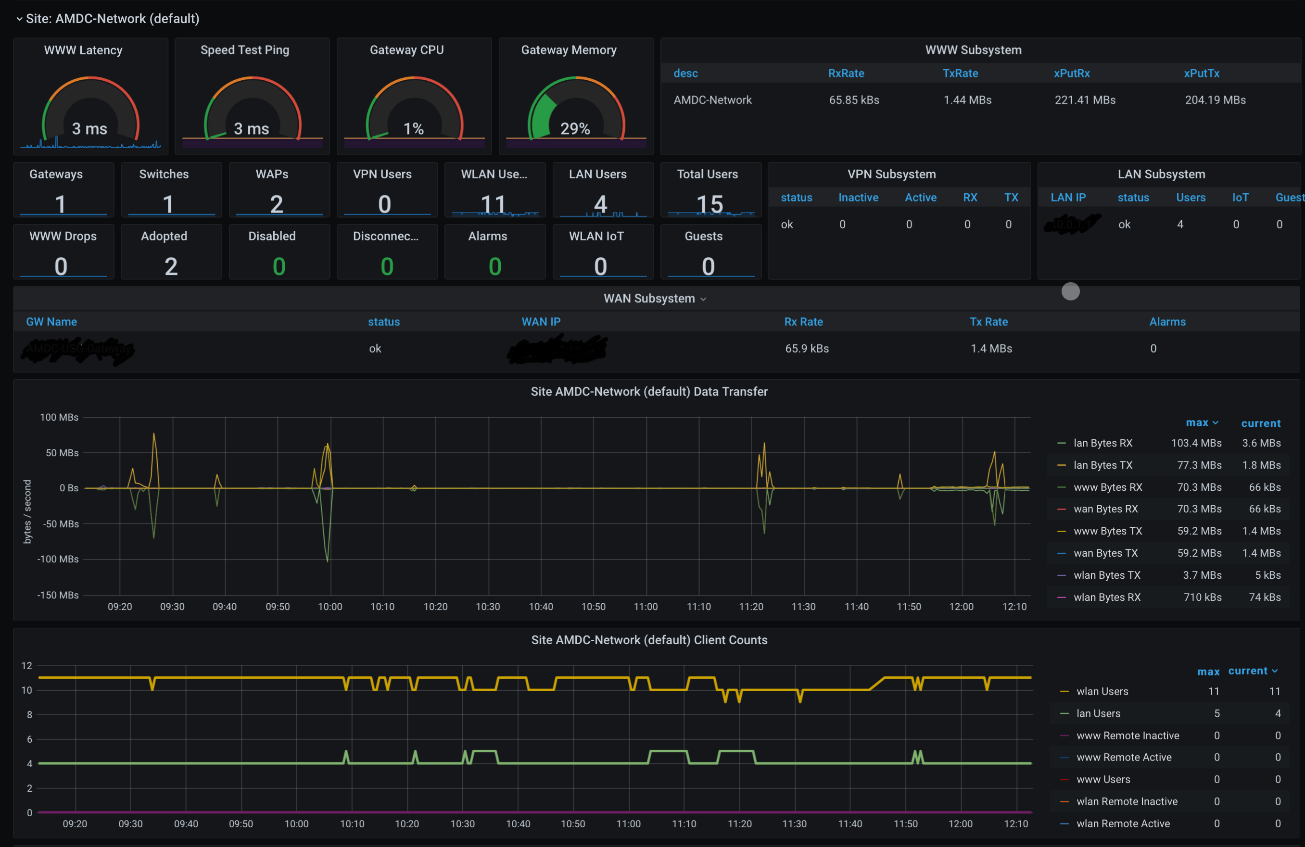Sort Client Counts legend by max
This screenshot has height=847, width=1305.
(x=1208, y=671)
